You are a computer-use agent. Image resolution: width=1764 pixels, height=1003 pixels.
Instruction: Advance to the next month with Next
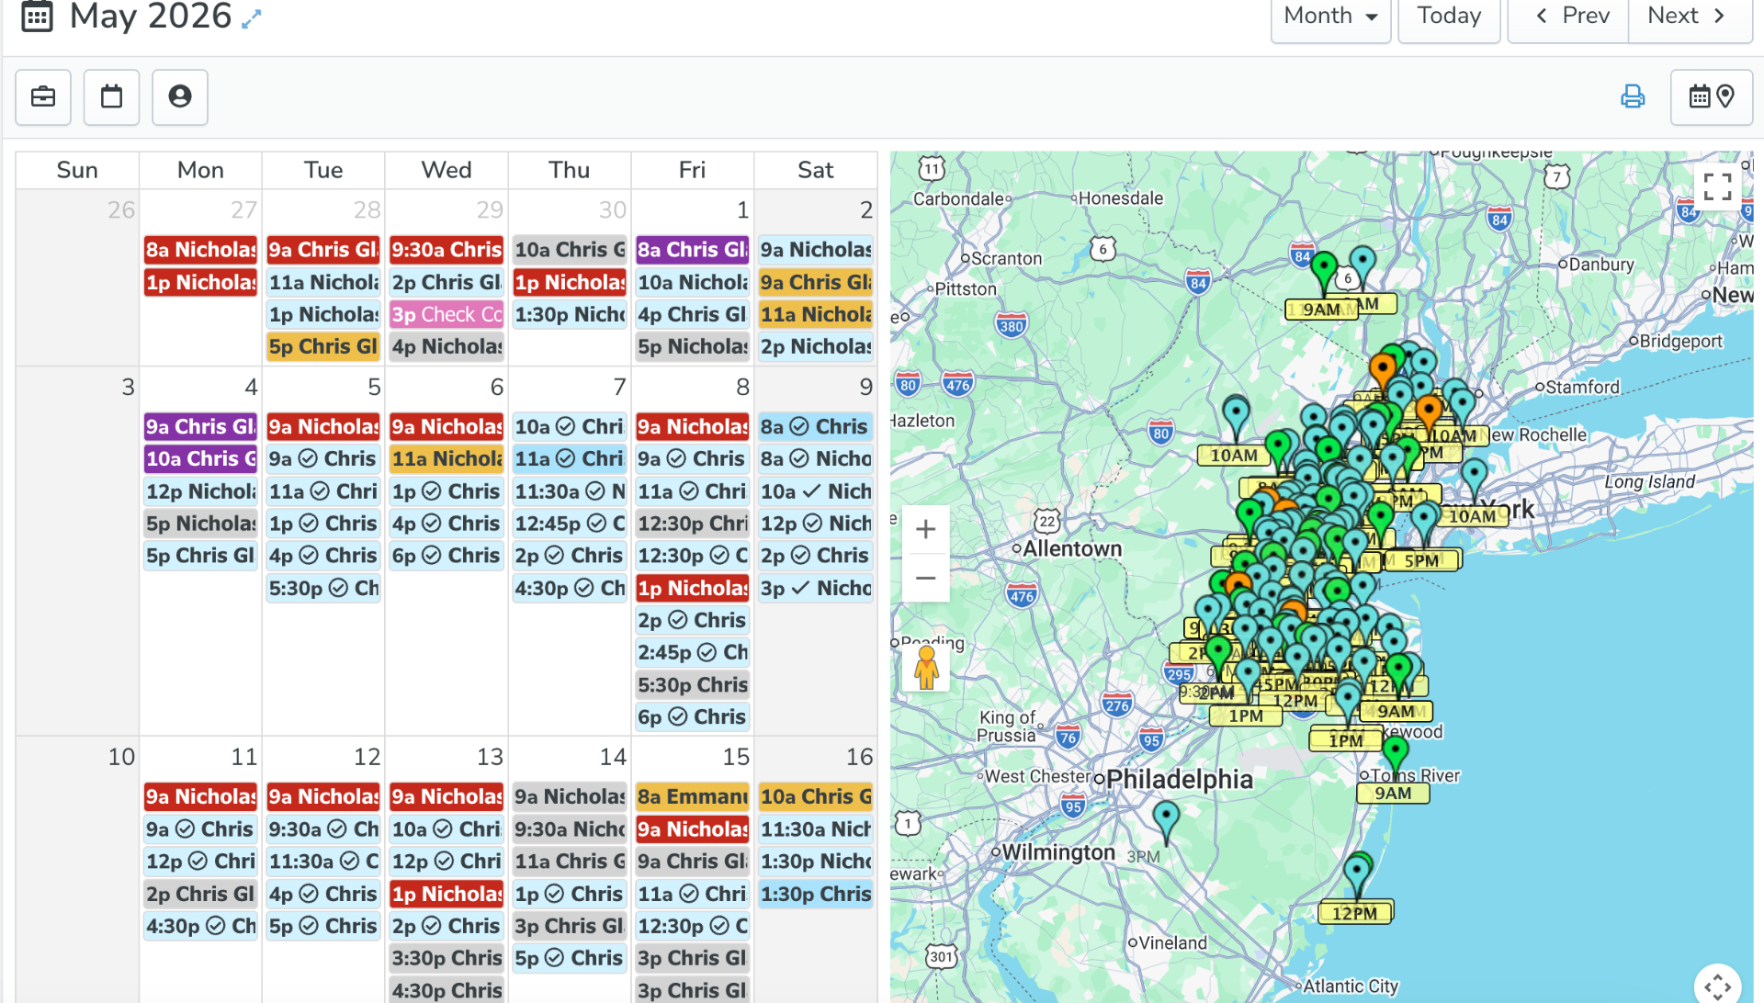pyautogui.click(x=1689, y=17)
